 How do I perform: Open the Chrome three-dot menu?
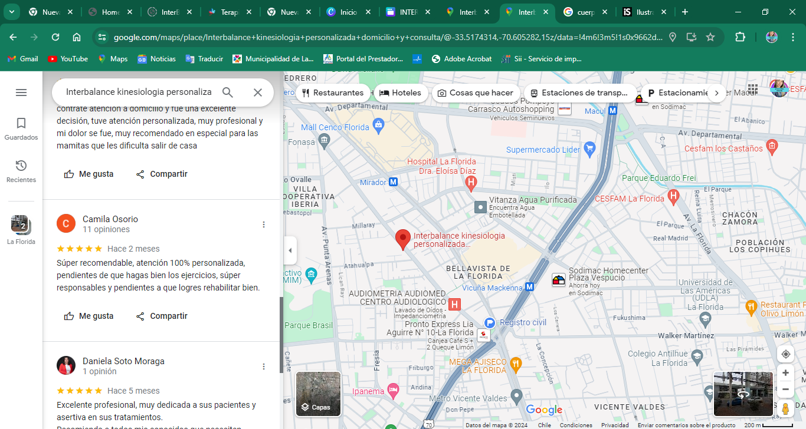click(793, 37)
